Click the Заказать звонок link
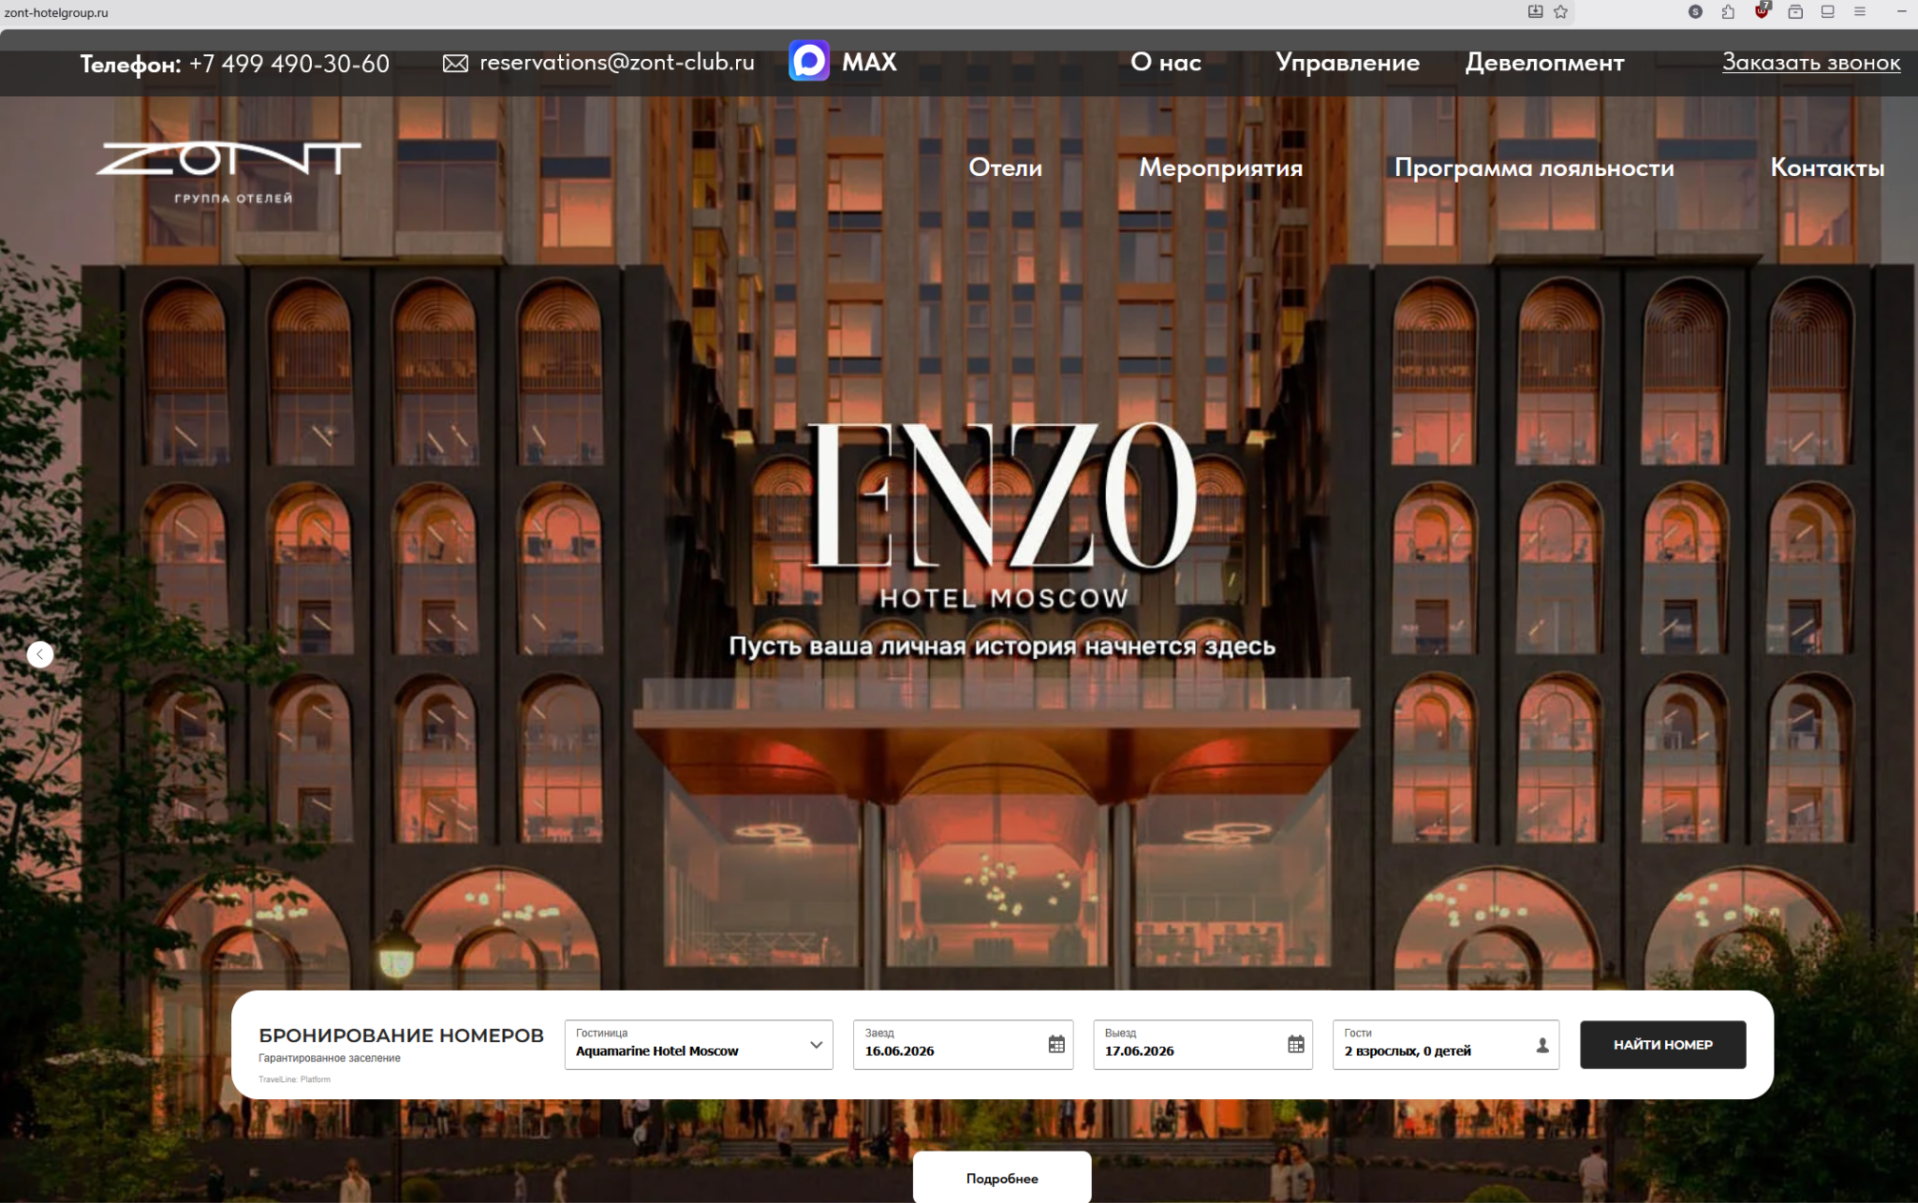1918x1203 pixels. pyautogui.click(x=1811, y=63)
